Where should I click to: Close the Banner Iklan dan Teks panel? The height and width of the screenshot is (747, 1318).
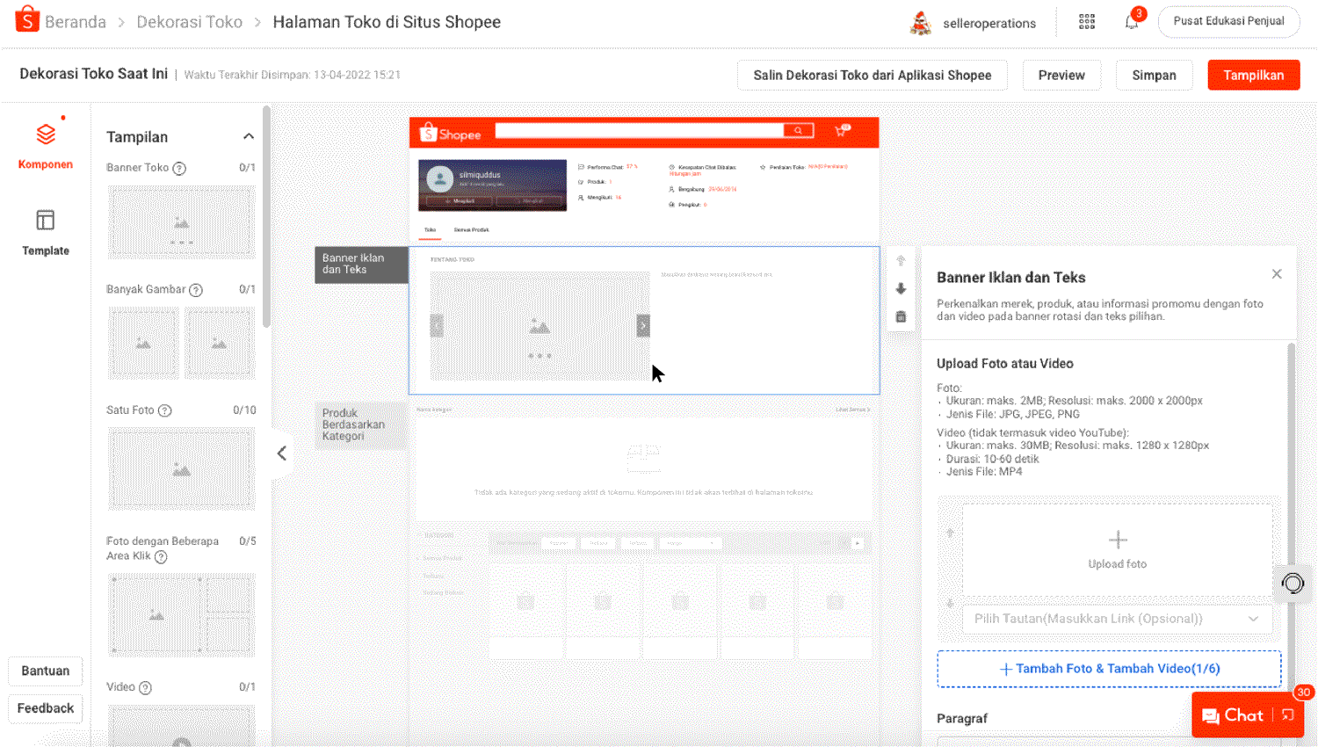(x=1277, y=274)
